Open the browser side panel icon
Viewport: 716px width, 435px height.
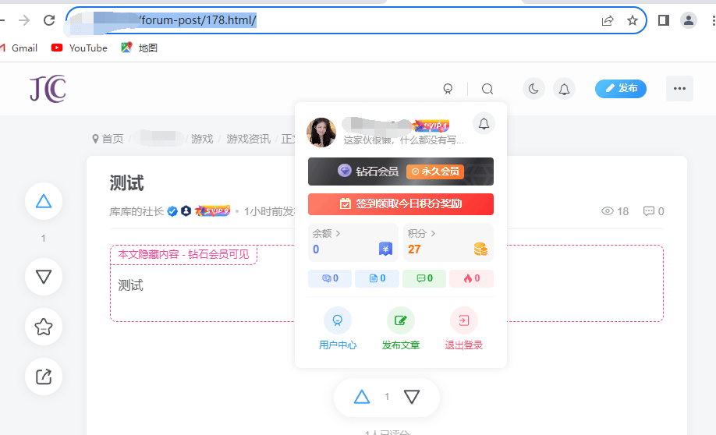point(664,20)
